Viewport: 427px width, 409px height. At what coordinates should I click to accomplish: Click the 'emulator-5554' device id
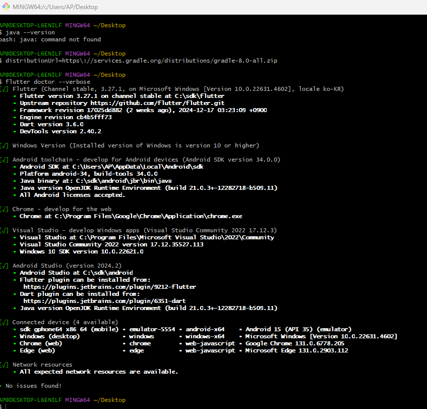pos(152,329)
